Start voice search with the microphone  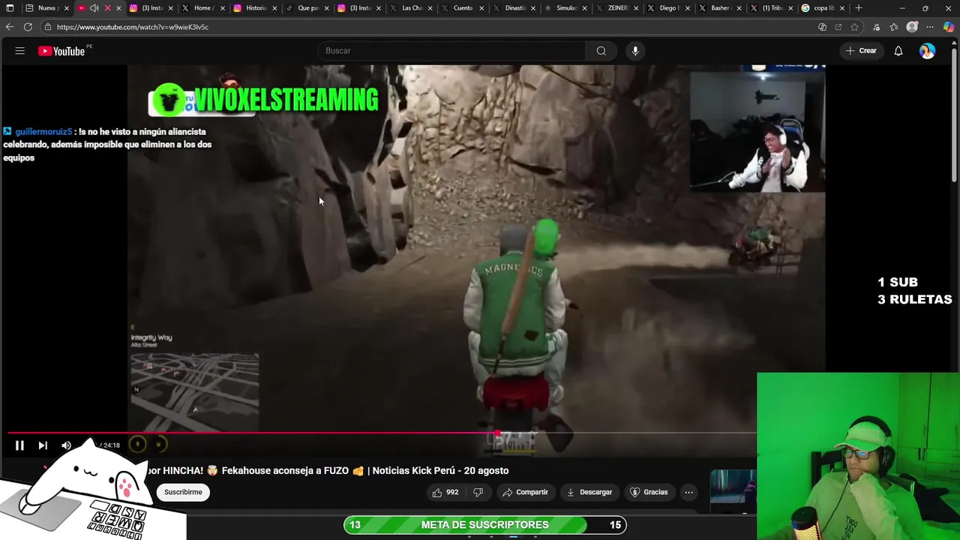(x=635, y=51)
